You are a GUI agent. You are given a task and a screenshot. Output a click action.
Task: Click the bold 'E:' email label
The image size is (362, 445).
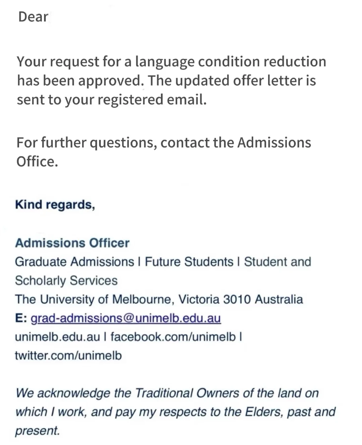pos(21,318)
